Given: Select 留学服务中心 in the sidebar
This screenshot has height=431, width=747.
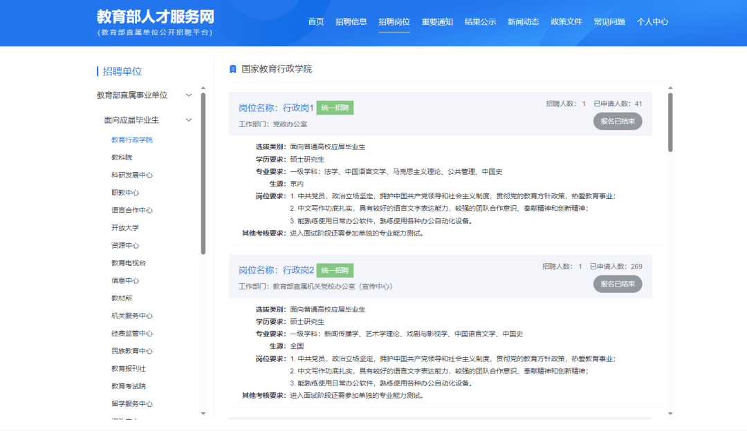Looking at the screenshot, I should (x=132, y=404).
